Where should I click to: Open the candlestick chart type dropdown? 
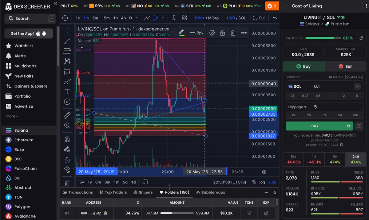click(x=163, y=18)
